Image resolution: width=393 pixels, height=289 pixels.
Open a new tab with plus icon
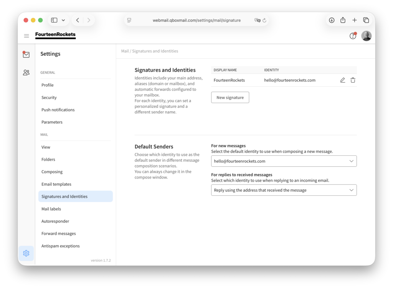tap(354, 20)
